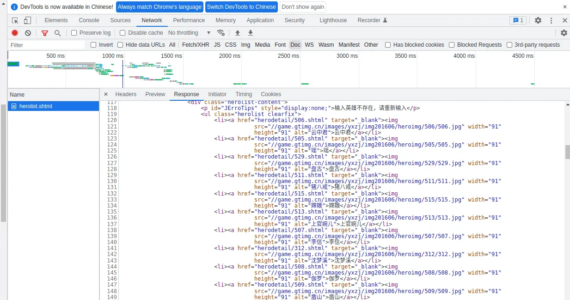Open DevTools settings gear
This screenshot has width=570, height=300.
[538, 20]
